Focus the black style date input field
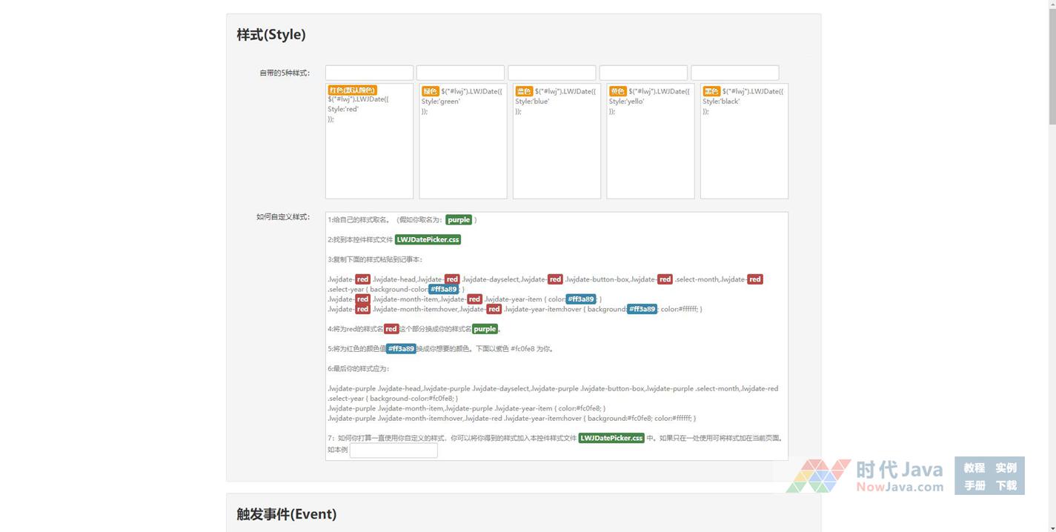This screenshot has height=532, width=1056. [734, 73]
